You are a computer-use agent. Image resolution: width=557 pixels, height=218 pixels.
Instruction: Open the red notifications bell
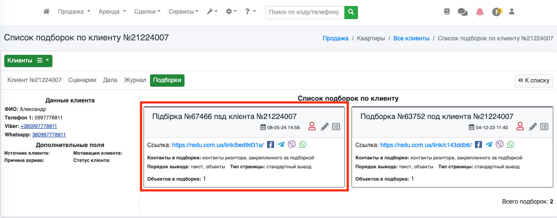coord(480,12)
